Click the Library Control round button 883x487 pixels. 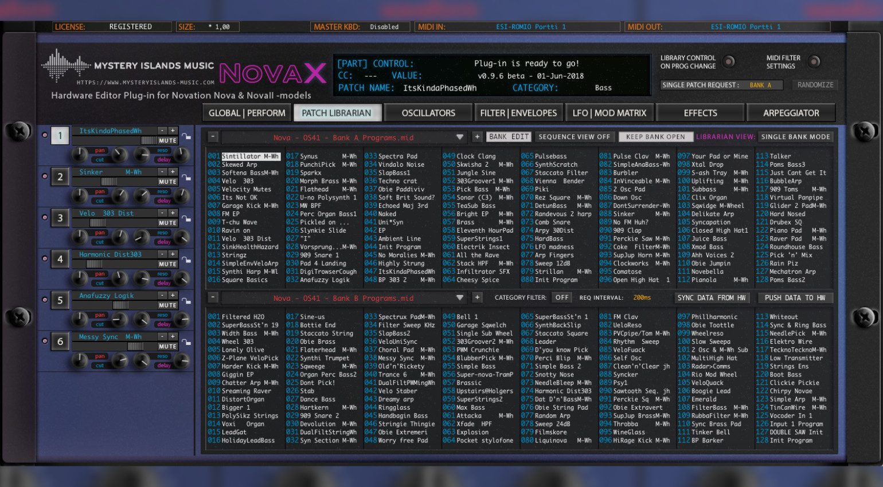pos(729,62)
